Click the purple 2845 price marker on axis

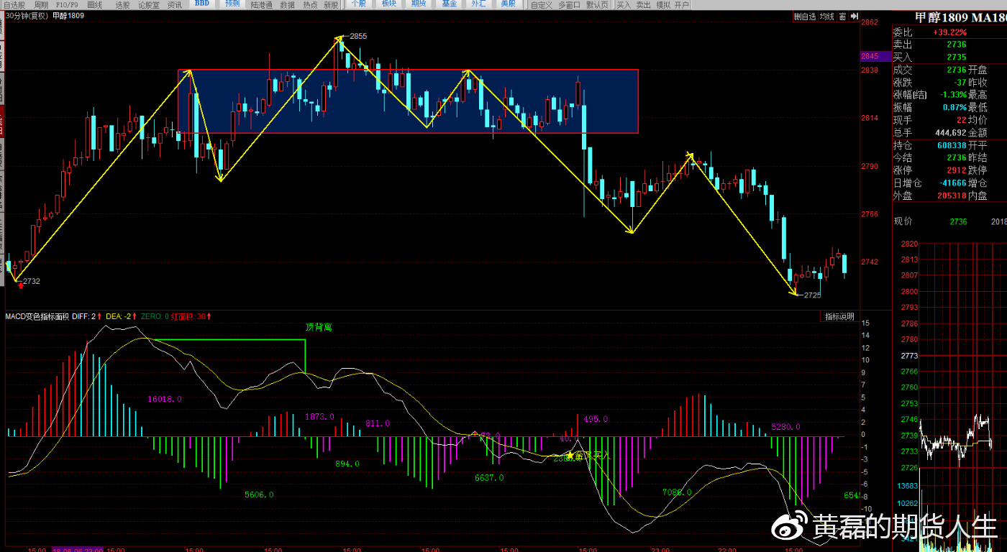pos(870,56)
